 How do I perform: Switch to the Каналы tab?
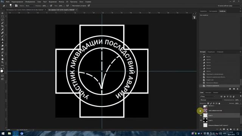coord(216,93)
